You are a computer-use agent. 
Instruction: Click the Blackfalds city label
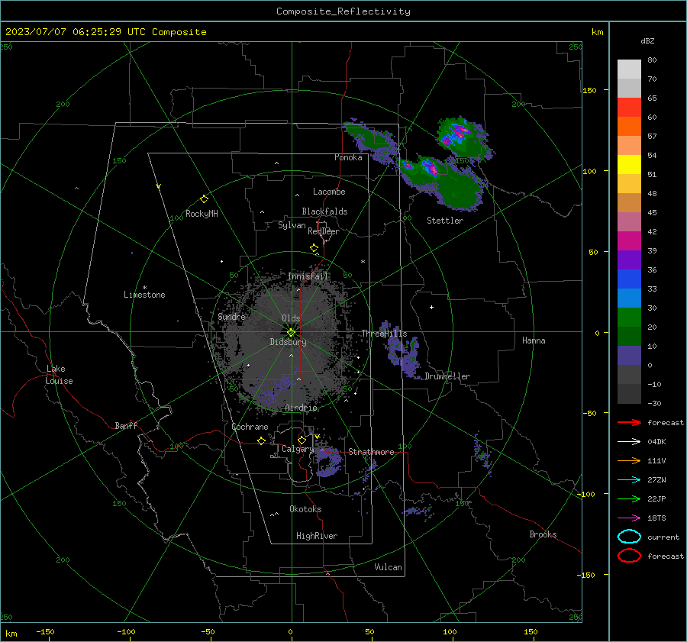click(x=324, y=211)
